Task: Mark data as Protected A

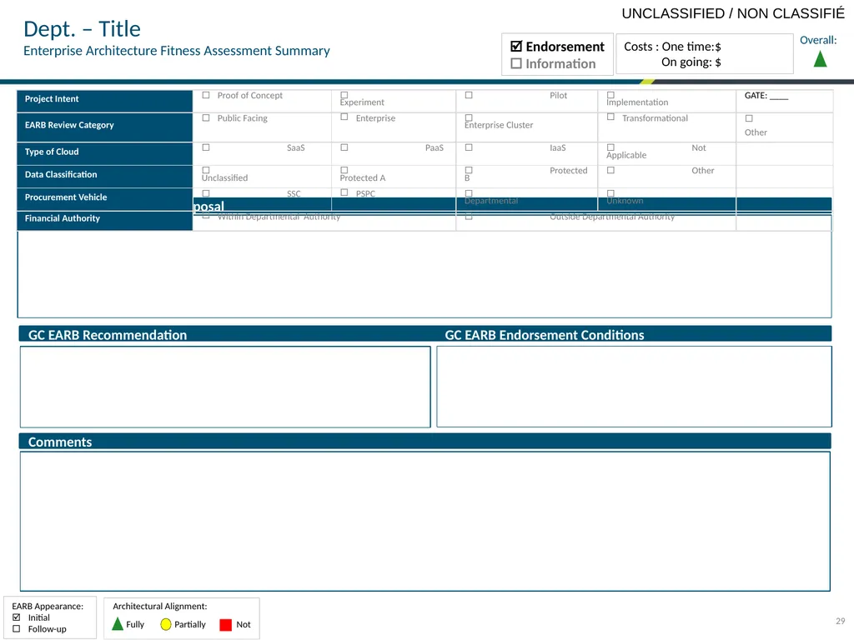Action: (x=344, y=170)
